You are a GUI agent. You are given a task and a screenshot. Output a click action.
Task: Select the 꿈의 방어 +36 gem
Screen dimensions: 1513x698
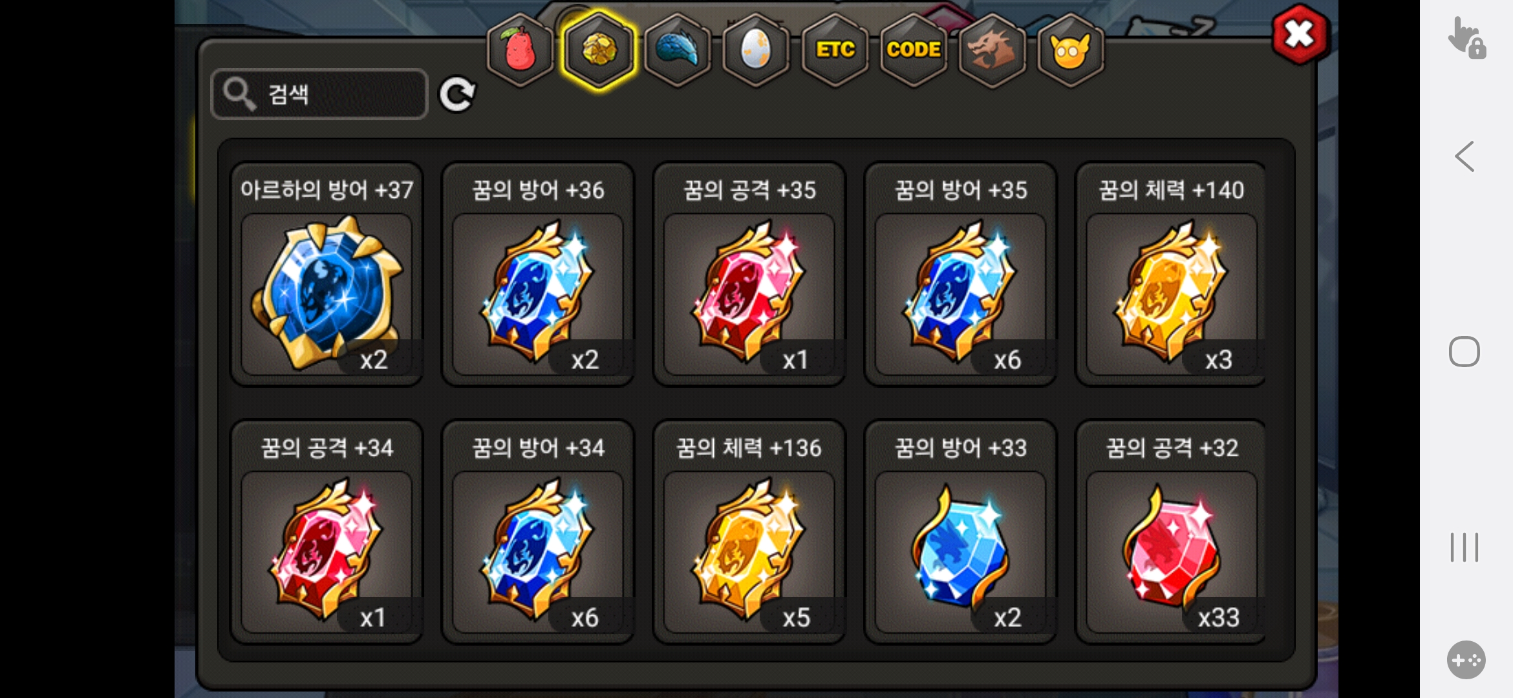(x=538, y=274)
